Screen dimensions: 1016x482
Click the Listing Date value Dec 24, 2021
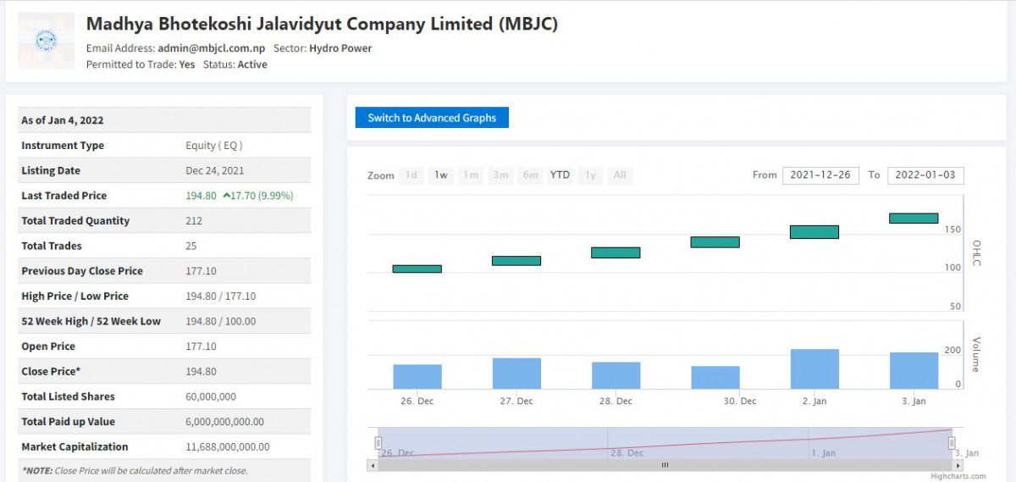point(215,170)
